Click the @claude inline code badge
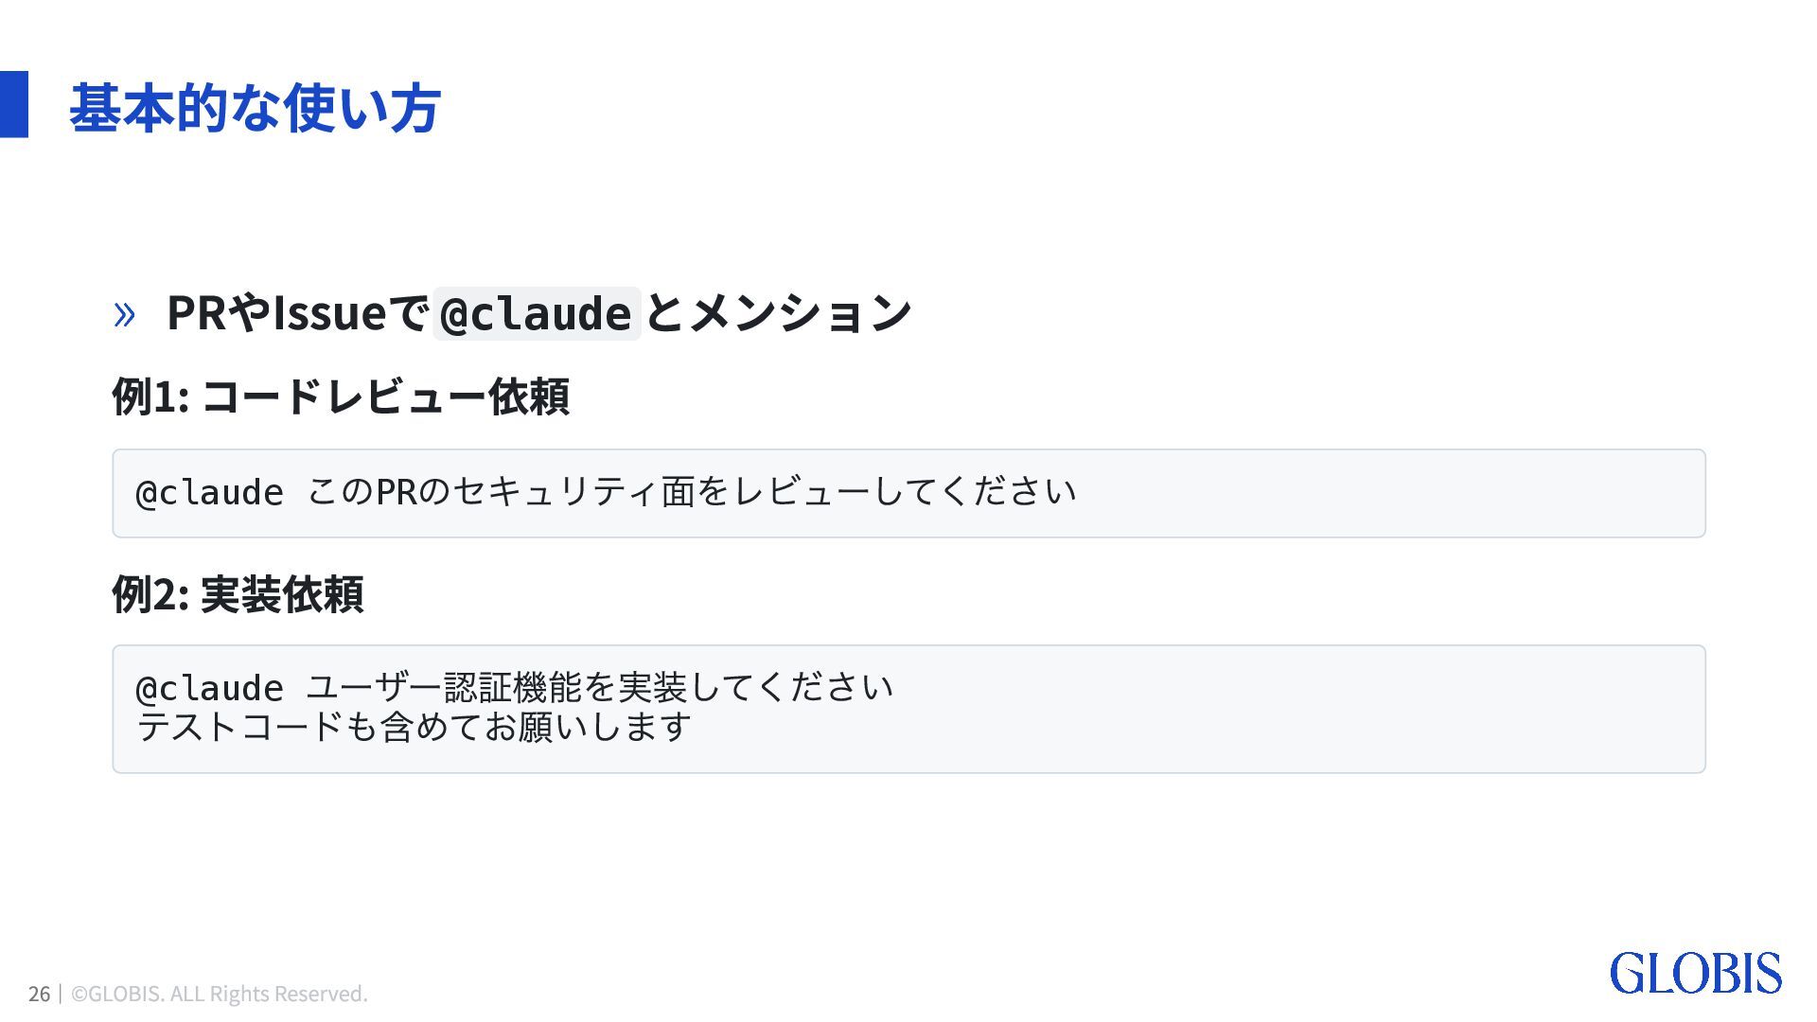This screenshot has width=1817, height=1022. click(x=537, y=313)
